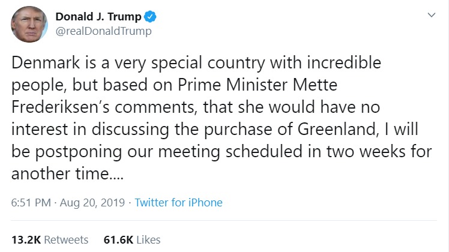Viewport: 449px width, 252px height.
Task: Click the @realDonaldTrump handle
Action: (103, 31)
